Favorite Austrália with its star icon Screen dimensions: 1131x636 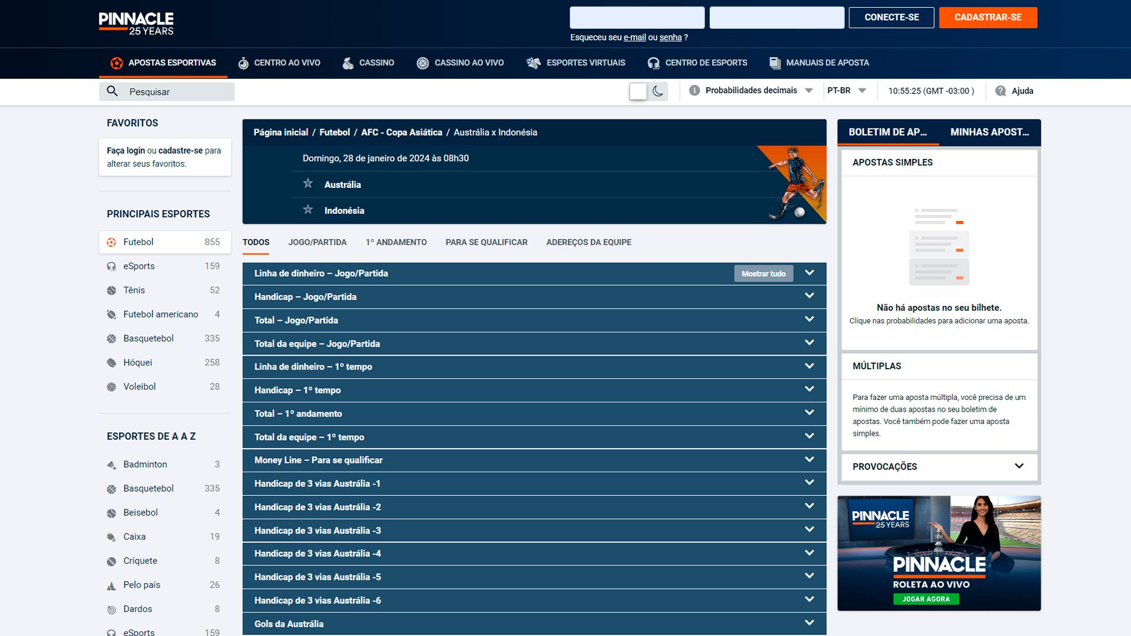point(308,184)
